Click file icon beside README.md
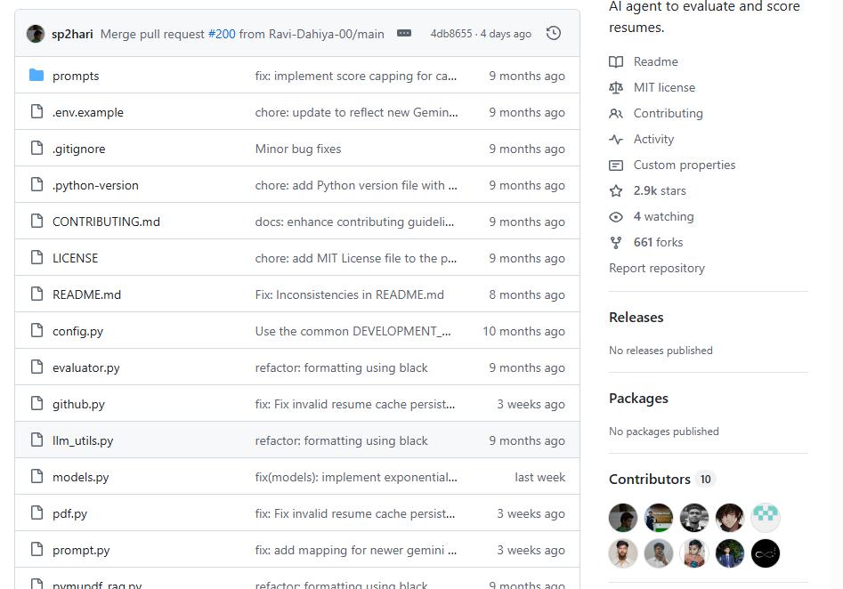The image size is (843, 589). 36,294
